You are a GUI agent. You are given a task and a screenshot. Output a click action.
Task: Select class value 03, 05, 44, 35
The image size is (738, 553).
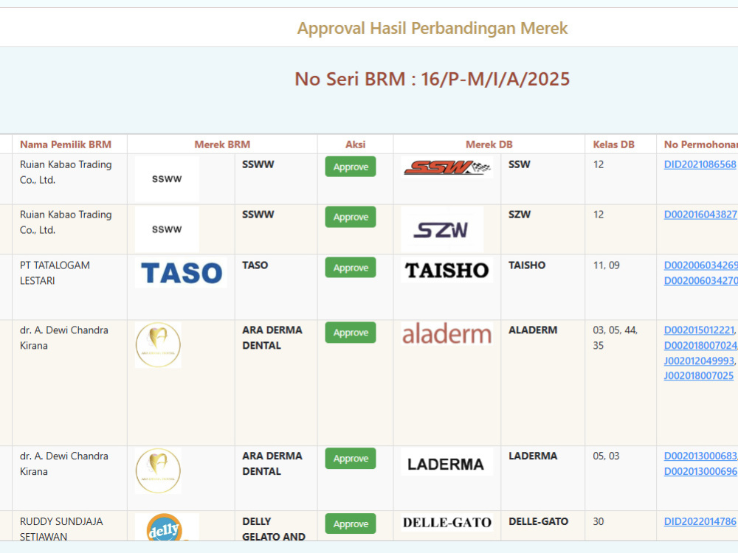click(x=615, y=338)
